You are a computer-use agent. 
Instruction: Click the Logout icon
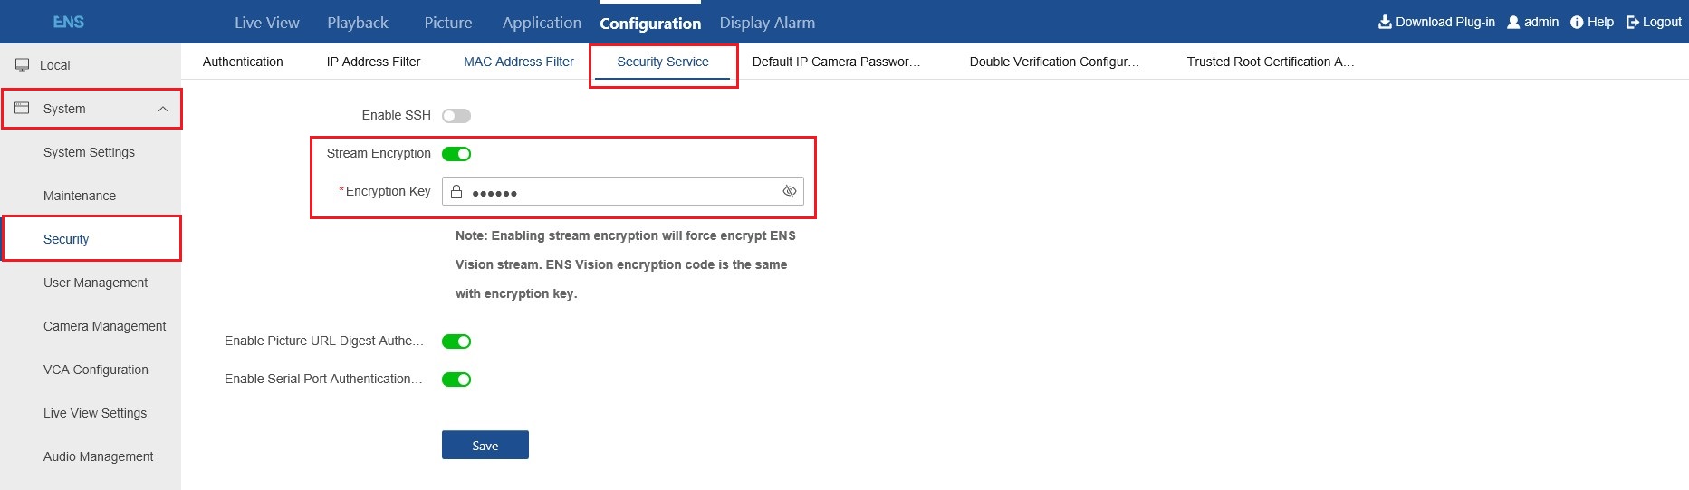tap(1633, 22)
